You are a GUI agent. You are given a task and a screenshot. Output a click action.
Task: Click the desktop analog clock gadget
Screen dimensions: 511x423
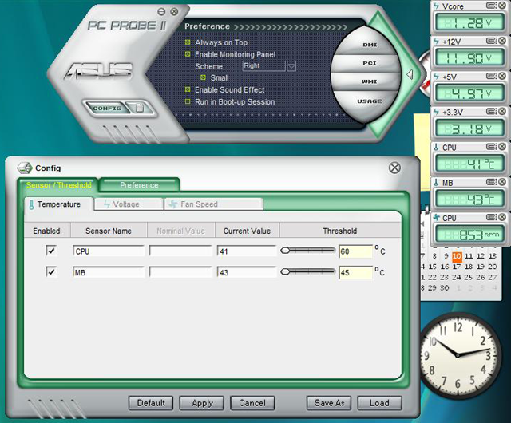[x=459, y=355]
